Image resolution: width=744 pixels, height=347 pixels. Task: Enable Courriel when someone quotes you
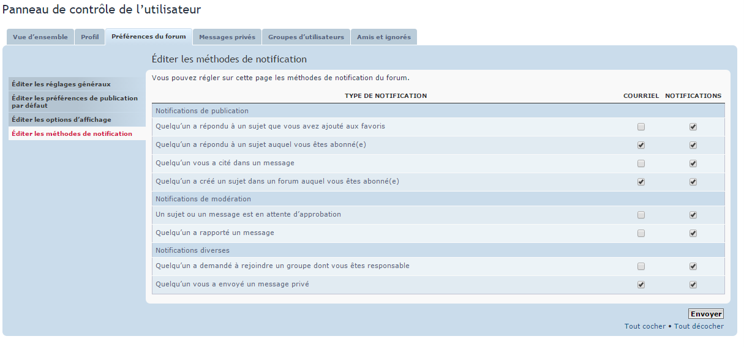pos(641,164)
